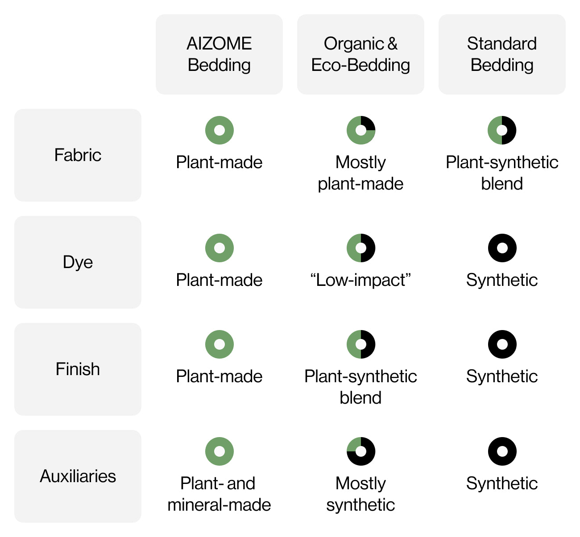
Task: Select the Standard Bedding column header
Action: pyautogui.click(x=502, y=54)
